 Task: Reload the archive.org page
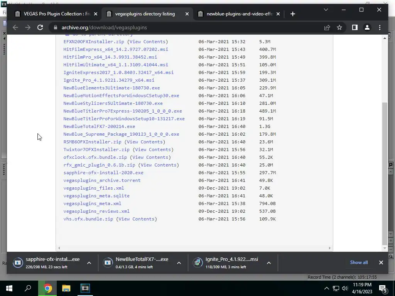40,27
